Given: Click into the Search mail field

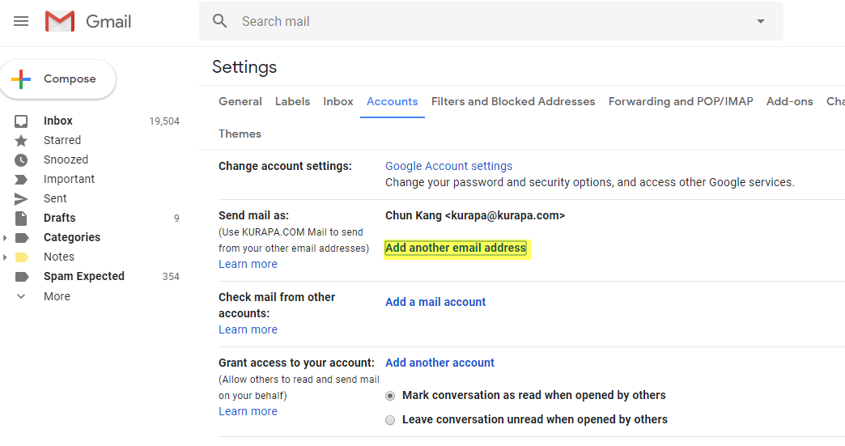Looking at the screenshot, I should tap(486, 21).
